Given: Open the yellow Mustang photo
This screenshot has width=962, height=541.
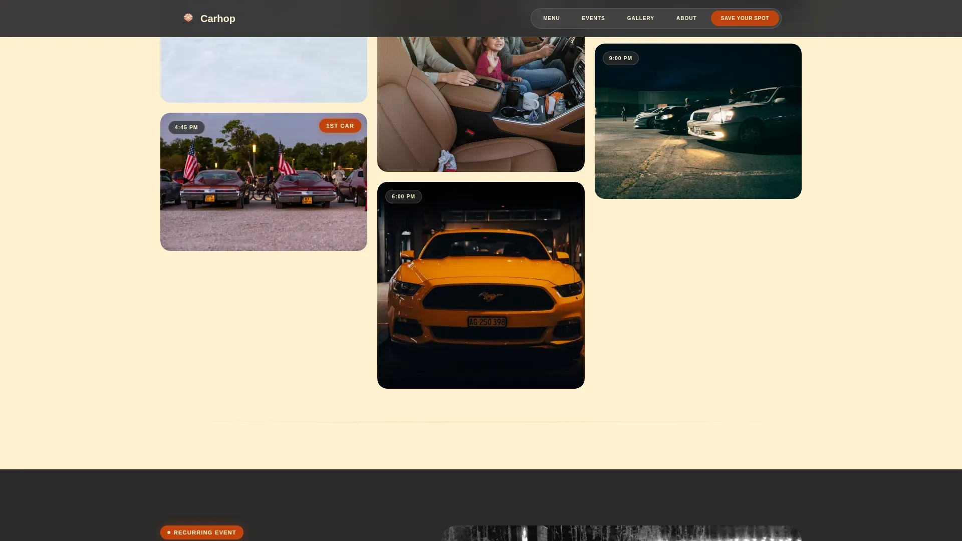Looking at the screenshot, I should click(x=481, y=285).
